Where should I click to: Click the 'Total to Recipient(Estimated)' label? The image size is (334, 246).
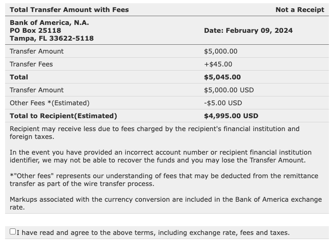coord(63,116)
